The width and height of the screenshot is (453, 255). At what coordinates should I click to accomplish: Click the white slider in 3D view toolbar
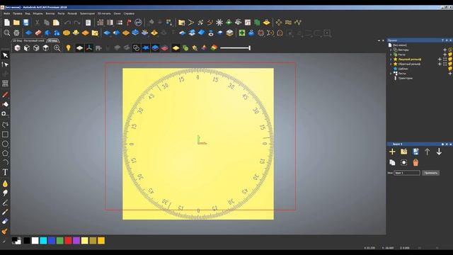[236, 48]
